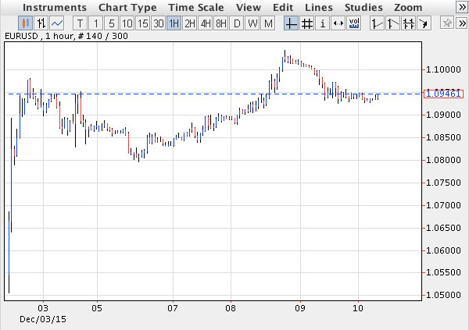The image size is (469, 330).
Task: Click the 07 date axis label
Action: [173, 308]
